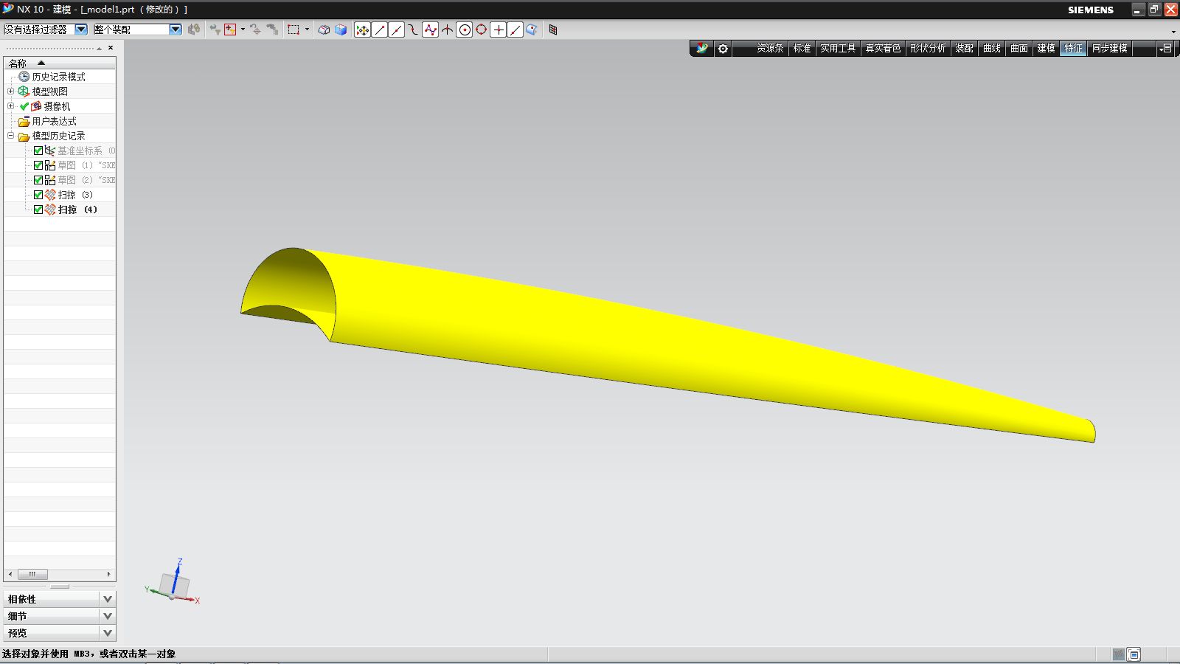Sort the navigator by the 名称 column header
This screenshot has width=1180, height=664.
(x=60, y=63)
